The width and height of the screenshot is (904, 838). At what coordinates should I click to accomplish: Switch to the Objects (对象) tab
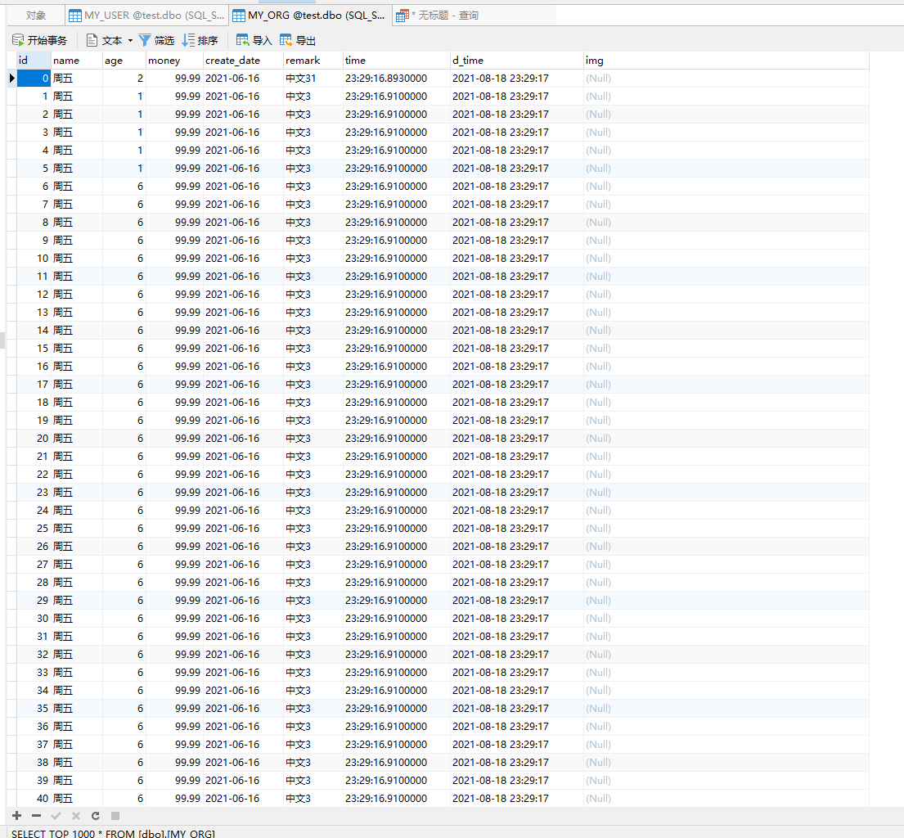point(36,16)
